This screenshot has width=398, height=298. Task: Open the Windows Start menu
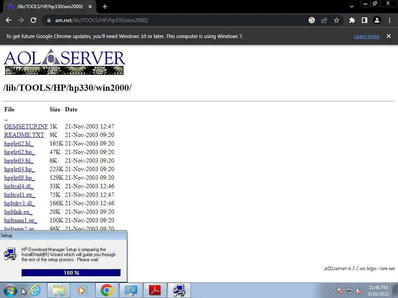coord(10,290)
